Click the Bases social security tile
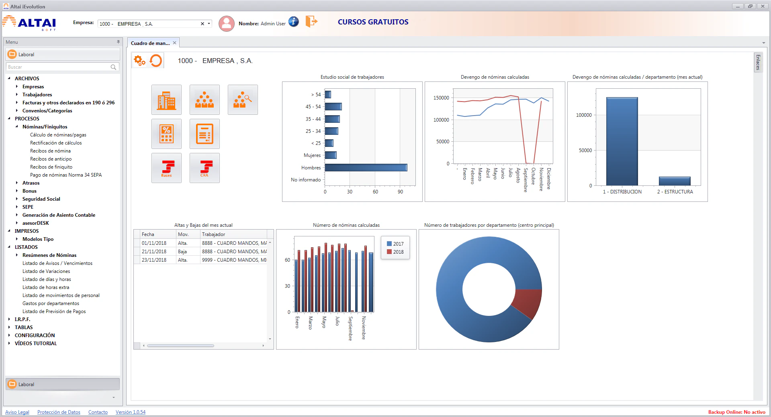The width and height of the screenshot is (771, 417). (166, 168)
